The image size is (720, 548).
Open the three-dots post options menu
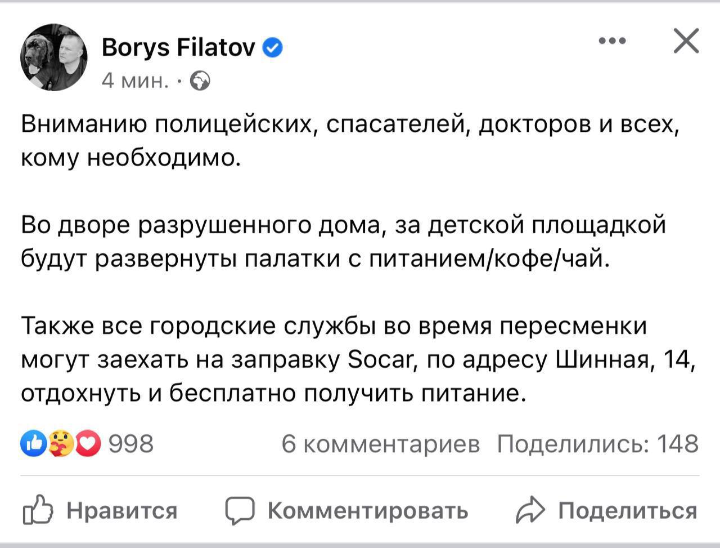[612, 41]
